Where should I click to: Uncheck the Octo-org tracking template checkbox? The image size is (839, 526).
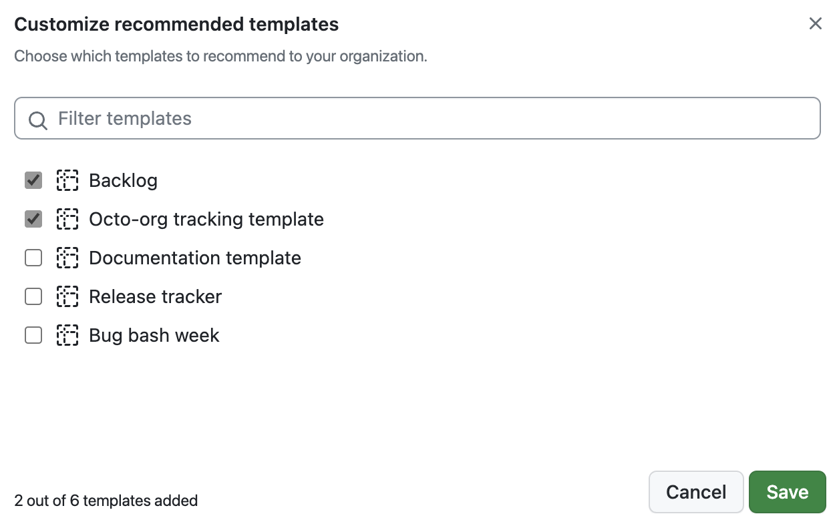pyautogui.click(x=33, y=219)
